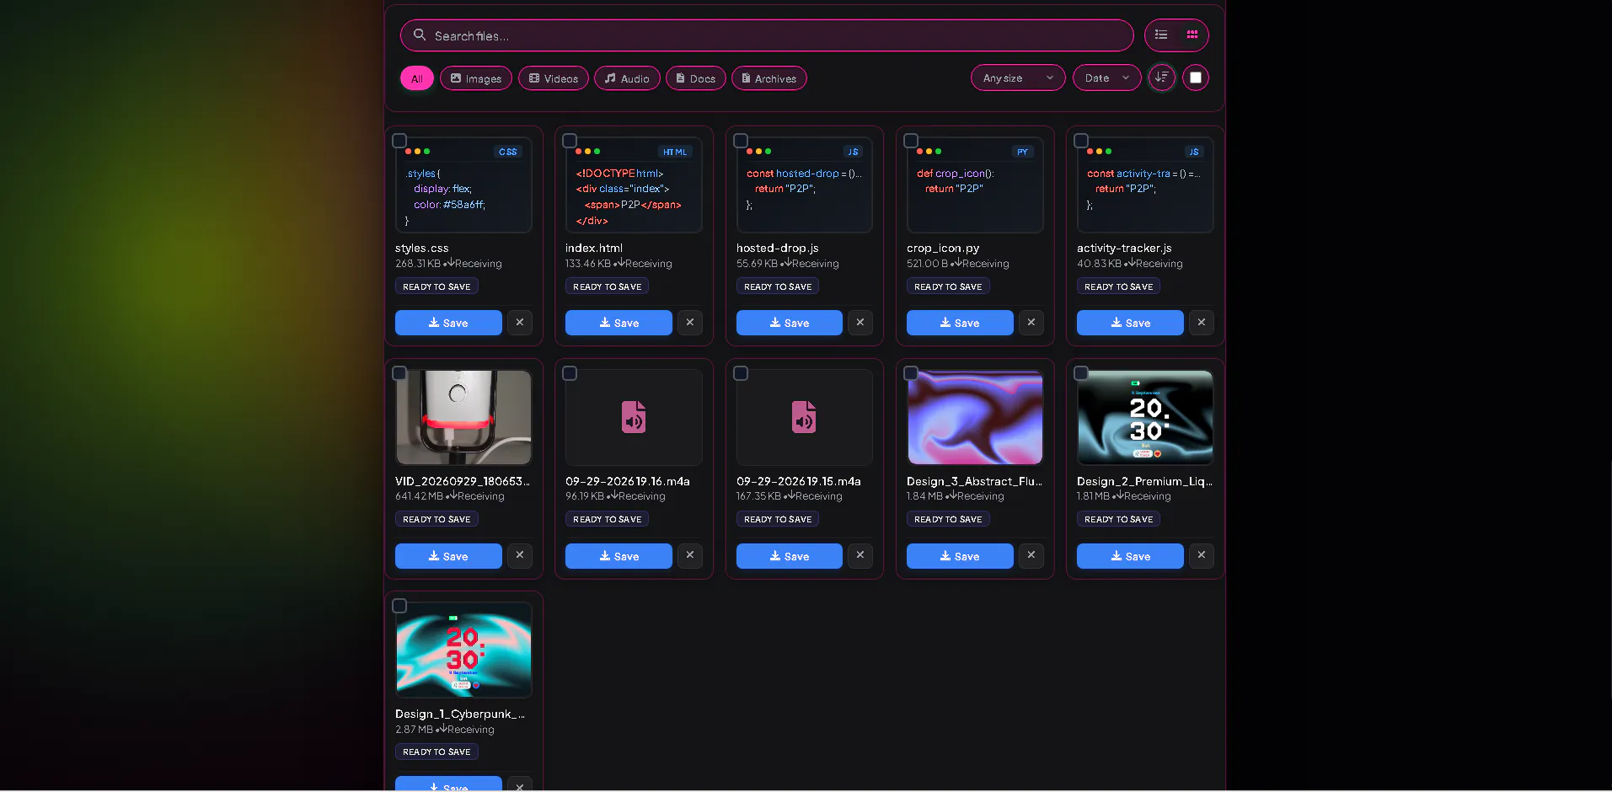Save the crop_icon.py file
This screenshot has width=1612, height=792.
[x=960, y=323]
